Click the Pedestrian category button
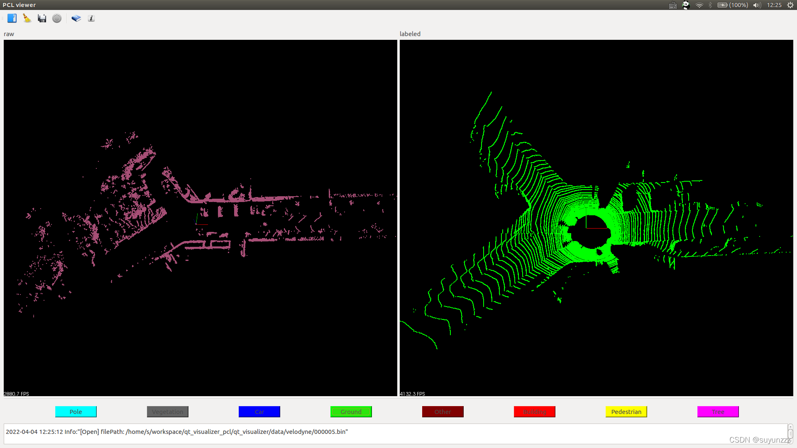This screenshot has height=448, width=797. tap(626, 412)
